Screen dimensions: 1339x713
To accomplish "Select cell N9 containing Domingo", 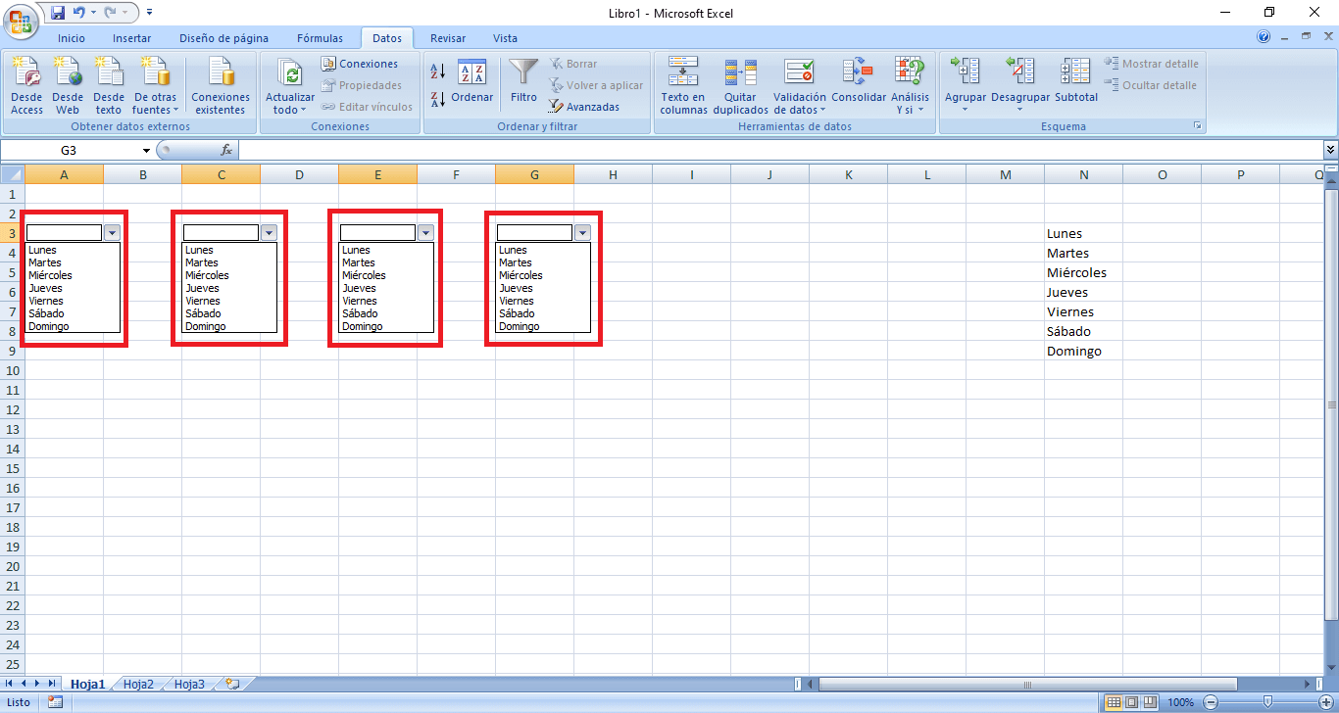I will (x=1083, y=351).
